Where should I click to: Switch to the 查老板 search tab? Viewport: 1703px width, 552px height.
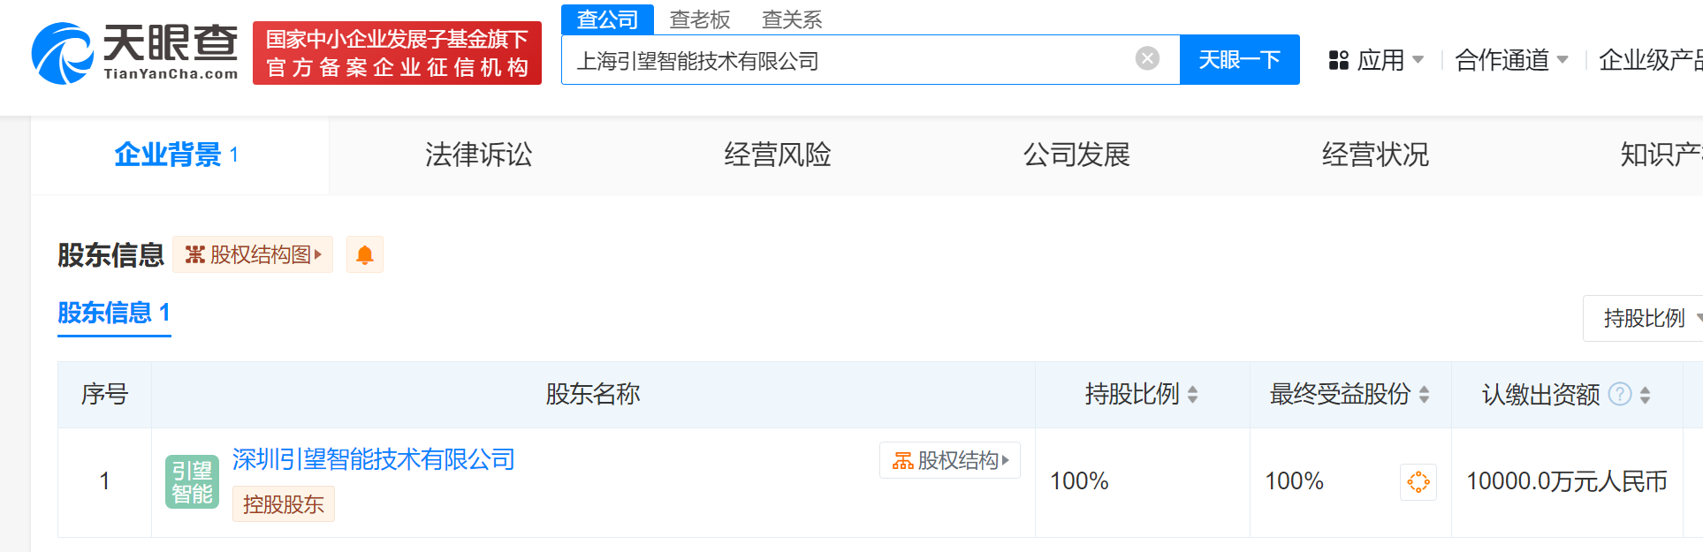click(x=699, y=19)
